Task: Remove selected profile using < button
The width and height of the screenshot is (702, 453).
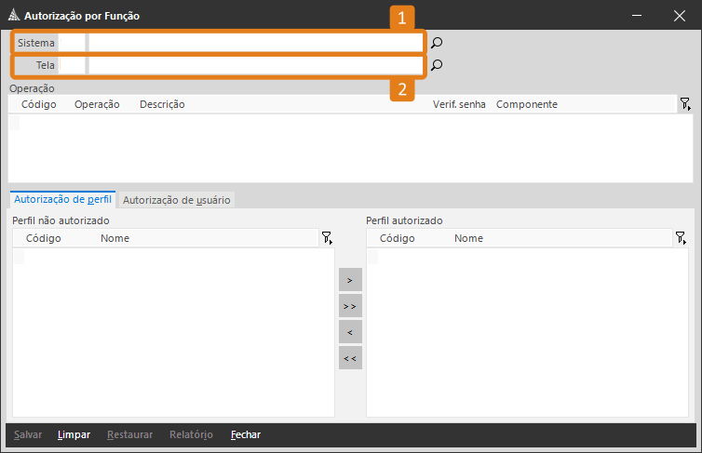Action: pyautogui.click(x=350, y=331)
